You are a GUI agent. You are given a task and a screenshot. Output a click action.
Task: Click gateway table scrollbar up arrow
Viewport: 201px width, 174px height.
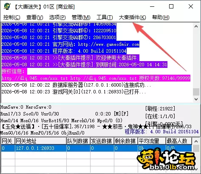point(196,141)
